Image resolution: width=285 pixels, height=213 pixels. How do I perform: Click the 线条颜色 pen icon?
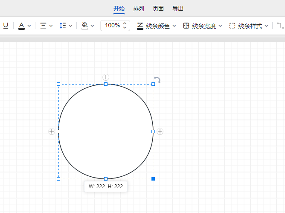point(140,26)
